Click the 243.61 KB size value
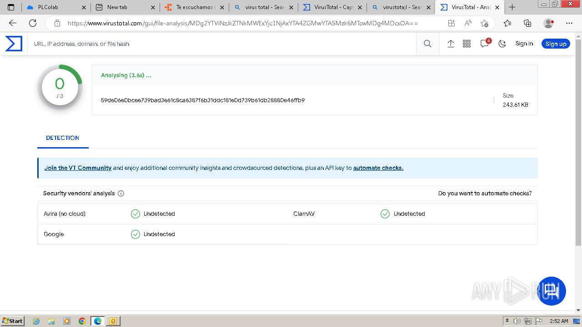Screen dimensions: 582x327 (515, 104)
